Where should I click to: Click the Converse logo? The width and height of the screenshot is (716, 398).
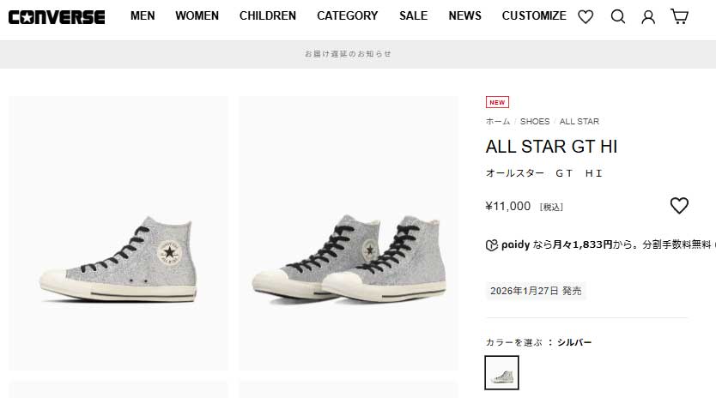tap(57, 16)
